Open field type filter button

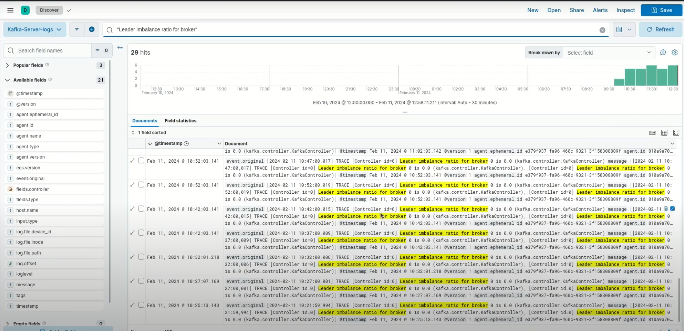[x=102, y=50]
